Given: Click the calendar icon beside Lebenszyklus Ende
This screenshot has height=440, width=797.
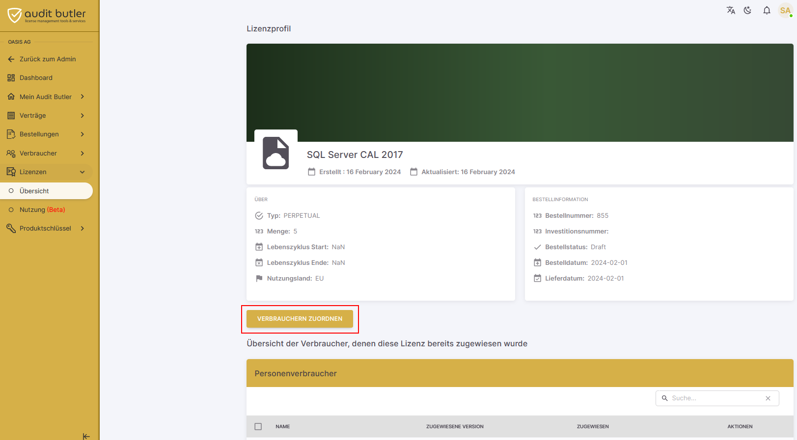Looking at the screenshot, I should click(259, 263).
